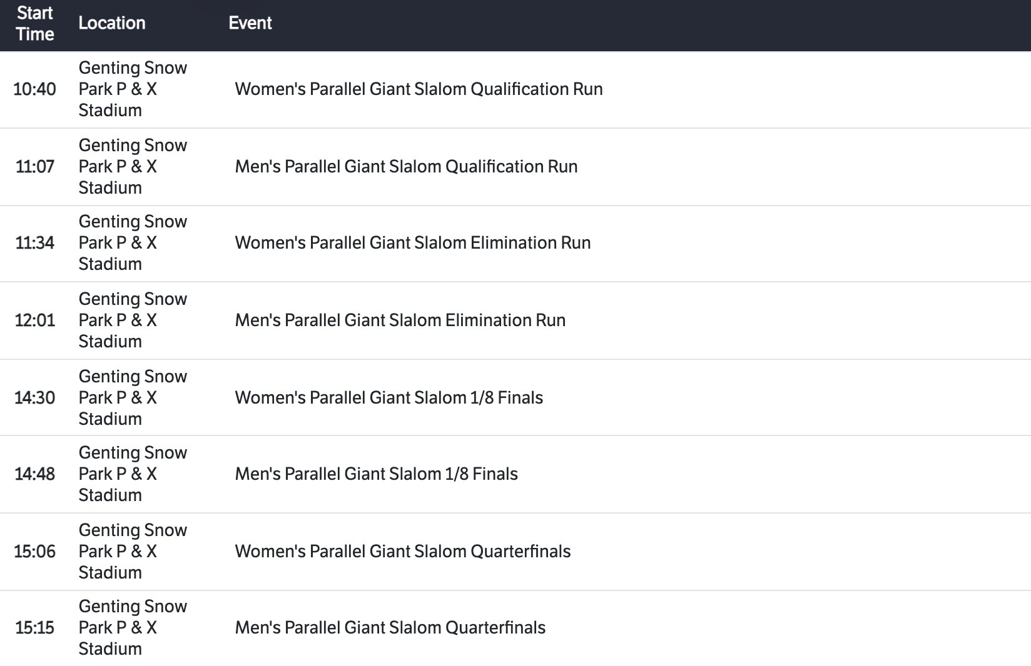Click the 12:01 start time cell
1031x666 pixels.
tap(35, 321)
